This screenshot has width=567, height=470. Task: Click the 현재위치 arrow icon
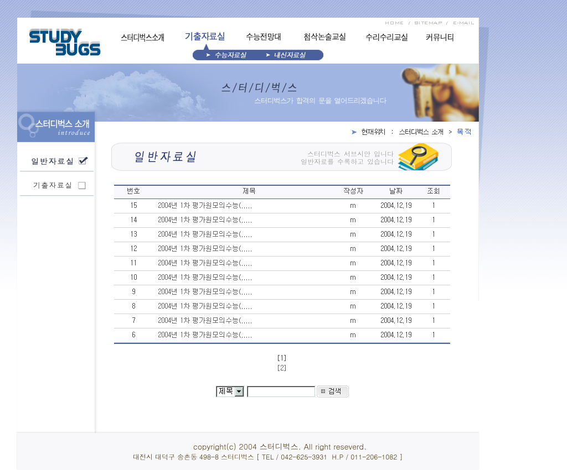[x=354, y=132]
